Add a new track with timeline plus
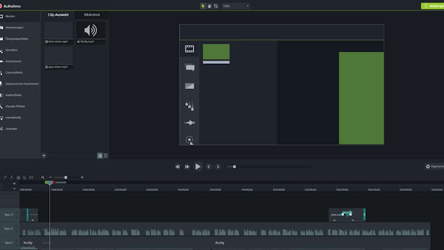 (14, 183)
